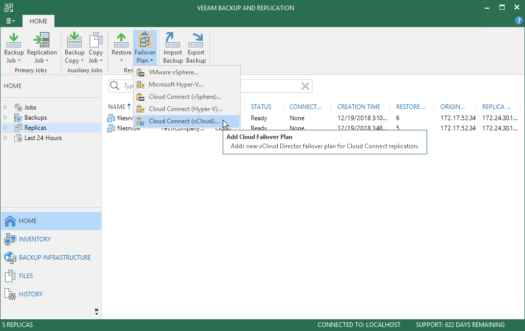The width and height of the screenshot is (525, 331).
Task: Choose Cloud Connect (vCloud)... menu entry
Action: point(187,121)
